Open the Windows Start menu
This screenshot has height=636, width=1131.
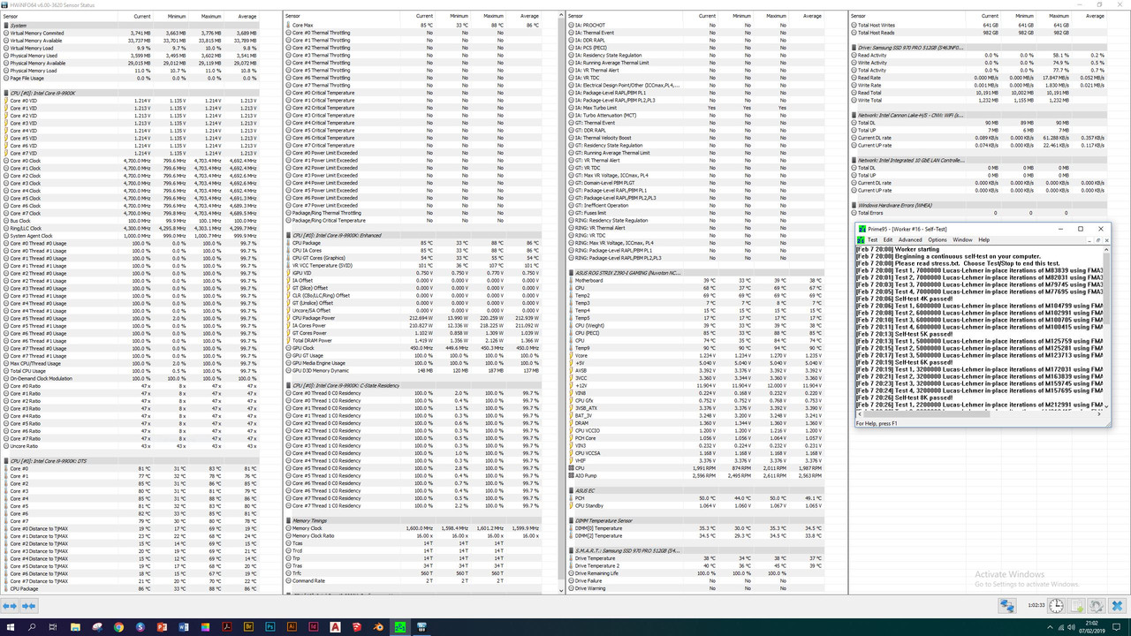[x=12, y=627]
